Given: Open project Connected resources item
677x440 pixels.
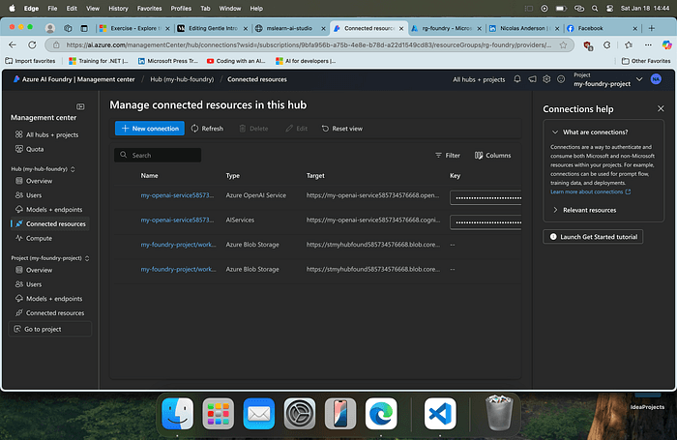Looking at the screenshot, I should (x=50, y=312).
